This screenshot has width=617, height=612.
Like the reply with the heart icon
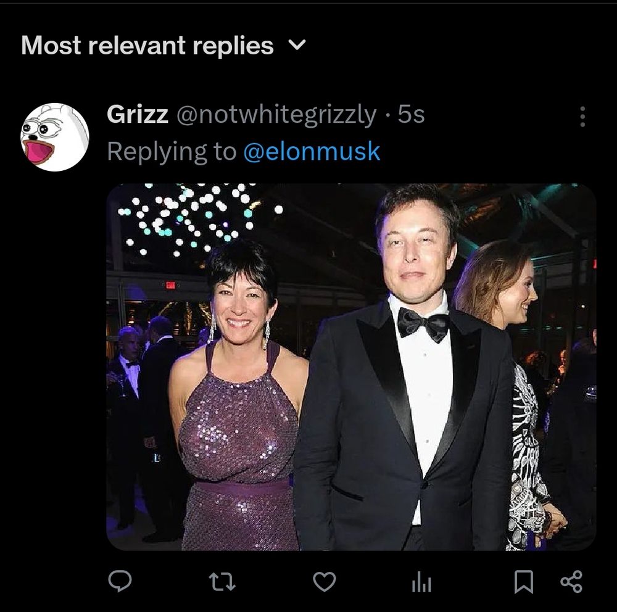click(x=324, y=581)
